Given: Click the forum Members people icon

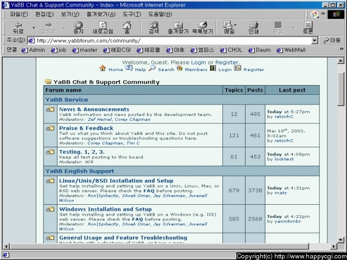Looking at the screenshot, I should (x=179, y=68).
